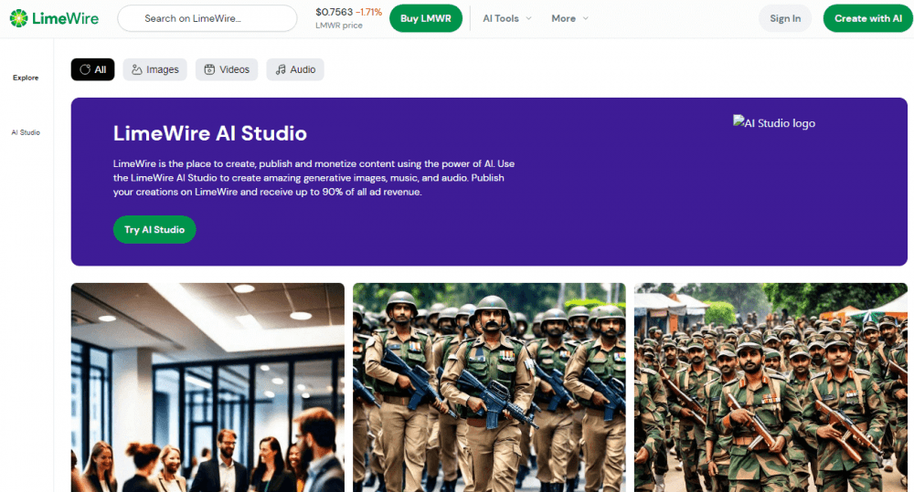Click the chevron beside More
The image size is (914, 492).
coord(585,18)
